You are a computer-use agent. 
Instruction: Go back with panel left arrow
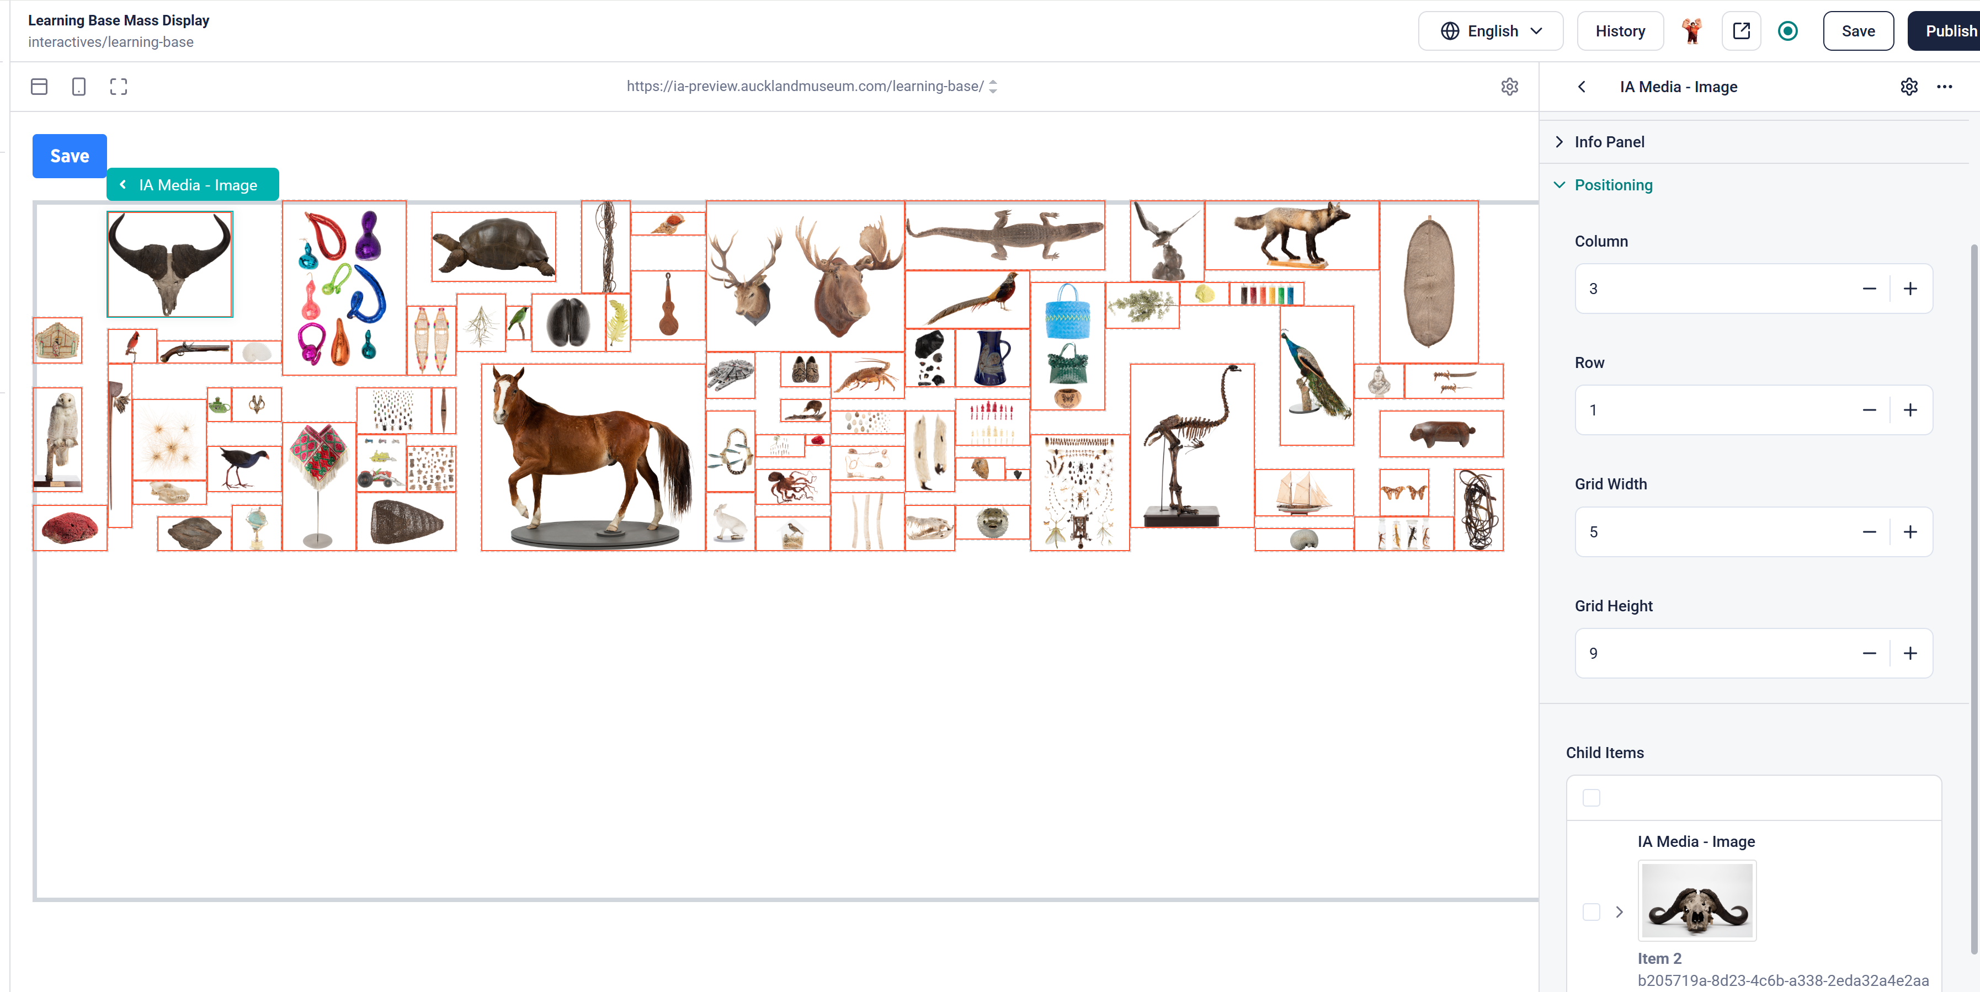[1582, 87]
